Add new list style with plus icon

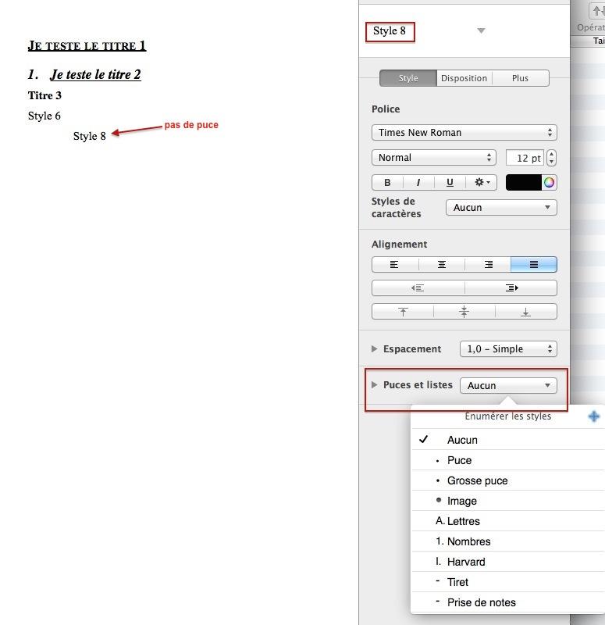tap(593, 416)
